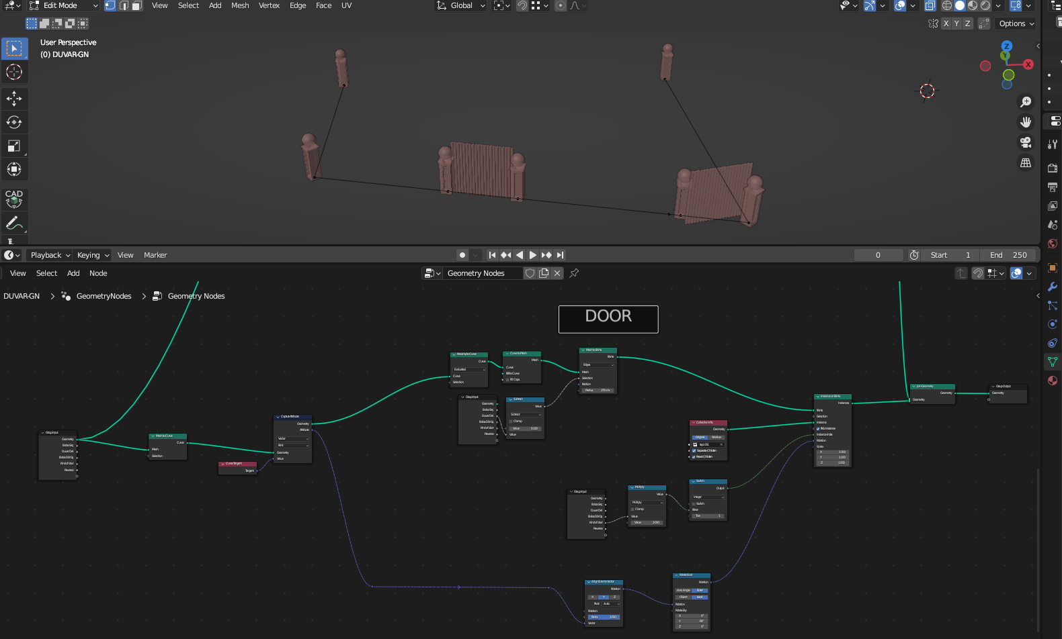The image size is (1062, 639).
Task: Select the Move tool
Action: pos(14,99)
